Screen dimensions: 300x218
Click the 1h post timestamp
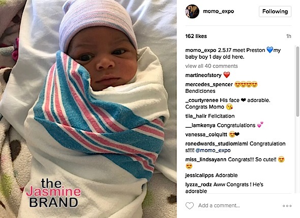click(288, 36)
